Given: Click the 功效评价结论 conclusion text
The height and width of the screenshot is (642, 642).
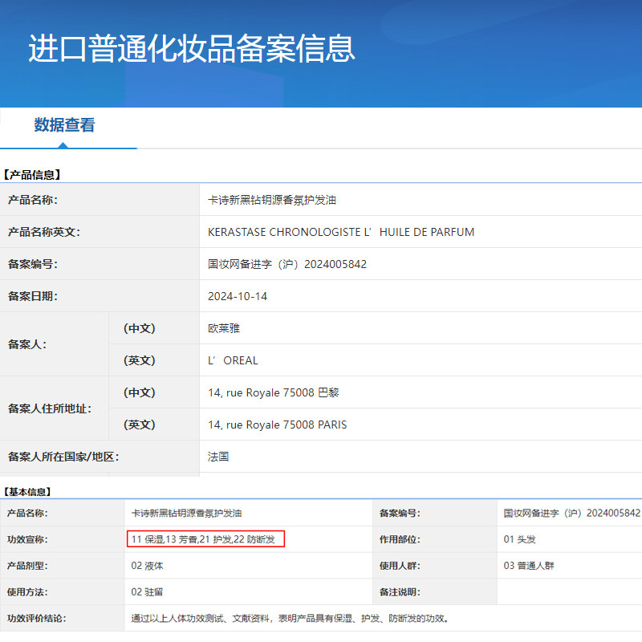Looking at the screenshot, I should 290,618.
